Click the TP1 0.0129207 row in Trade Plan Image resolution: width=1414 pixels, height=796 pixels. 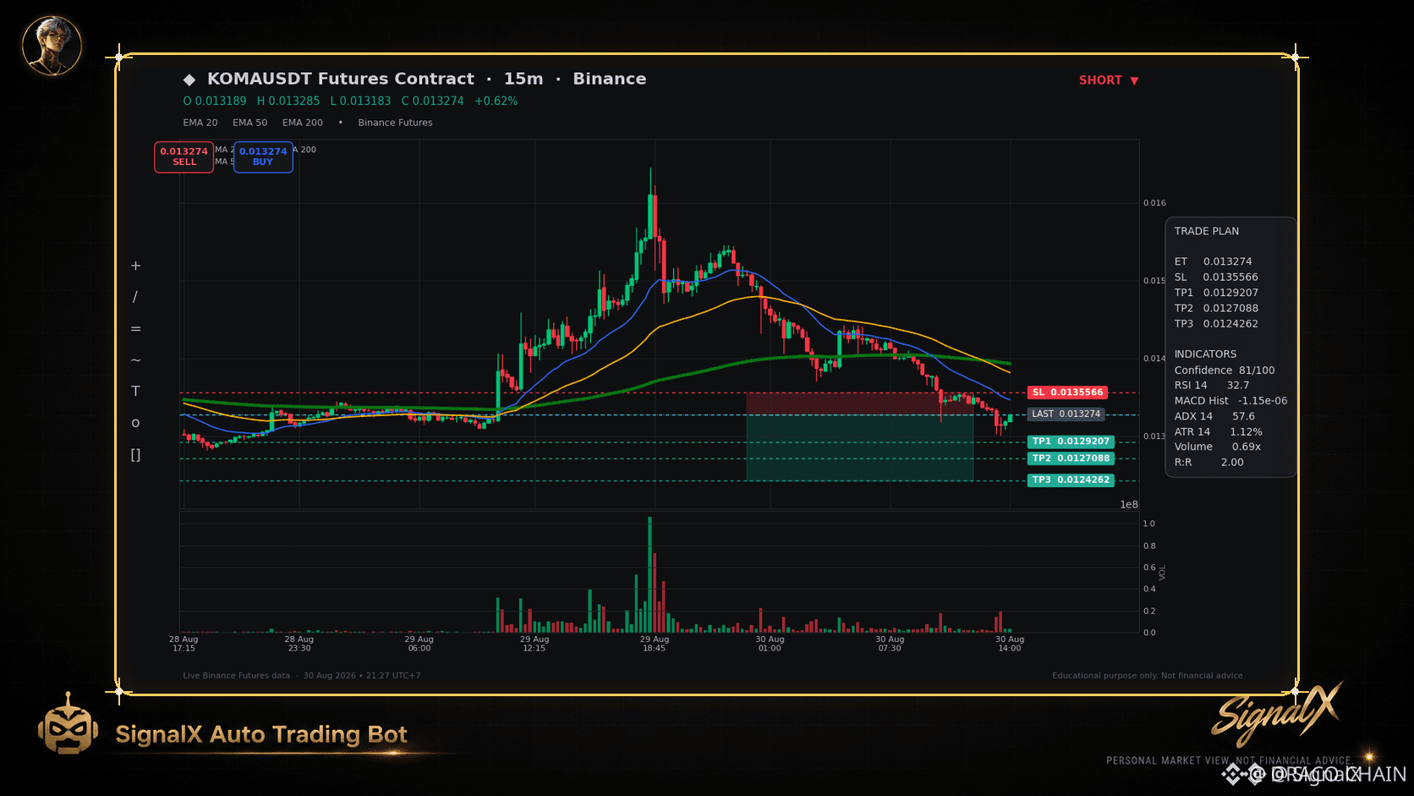[x=1216, y=293]
